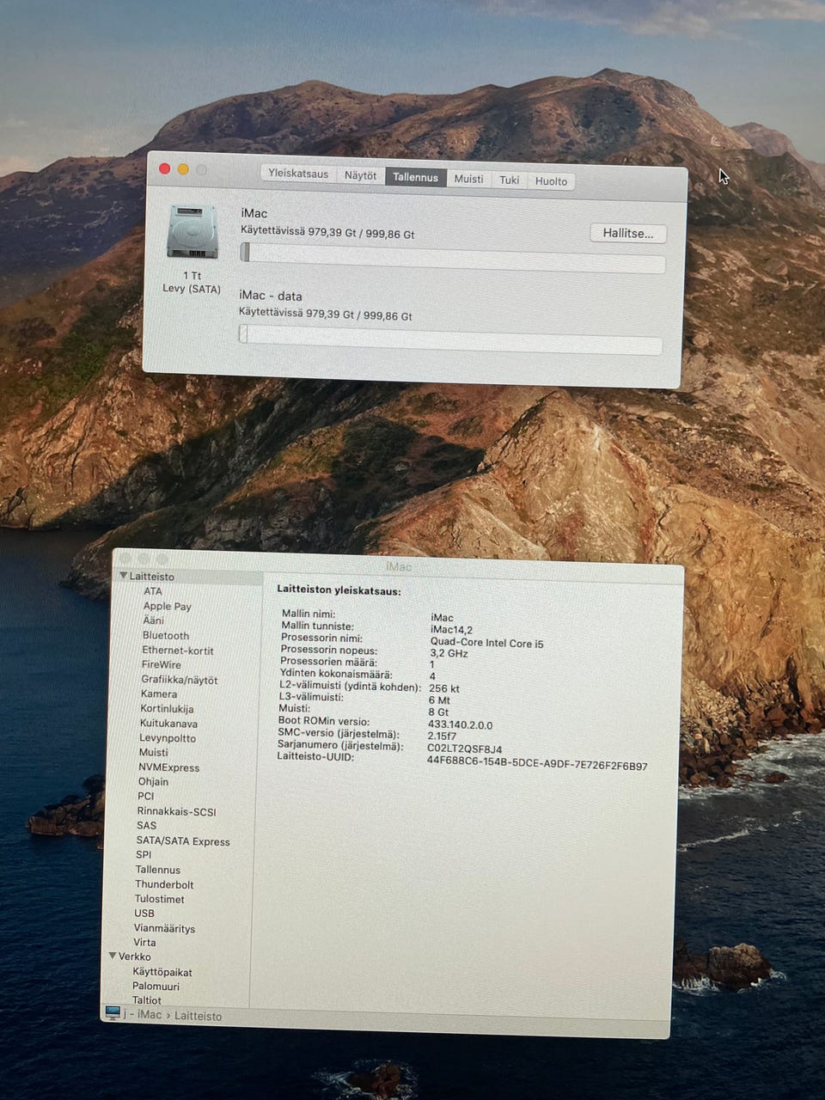The height and width of the screenshot is (1100, 825).
Task: Select Kortinlukija in the sidebar
Action: [x=167, y=709]
